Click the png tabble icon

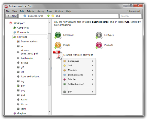(x=18, y=90)
